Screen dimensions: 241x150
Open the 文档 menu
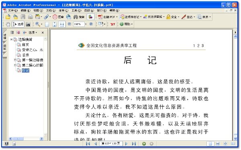[x=51, y=10]
